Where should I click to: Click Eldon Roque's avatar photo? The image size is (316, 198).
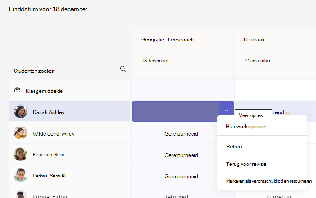[x=21, y=194]
